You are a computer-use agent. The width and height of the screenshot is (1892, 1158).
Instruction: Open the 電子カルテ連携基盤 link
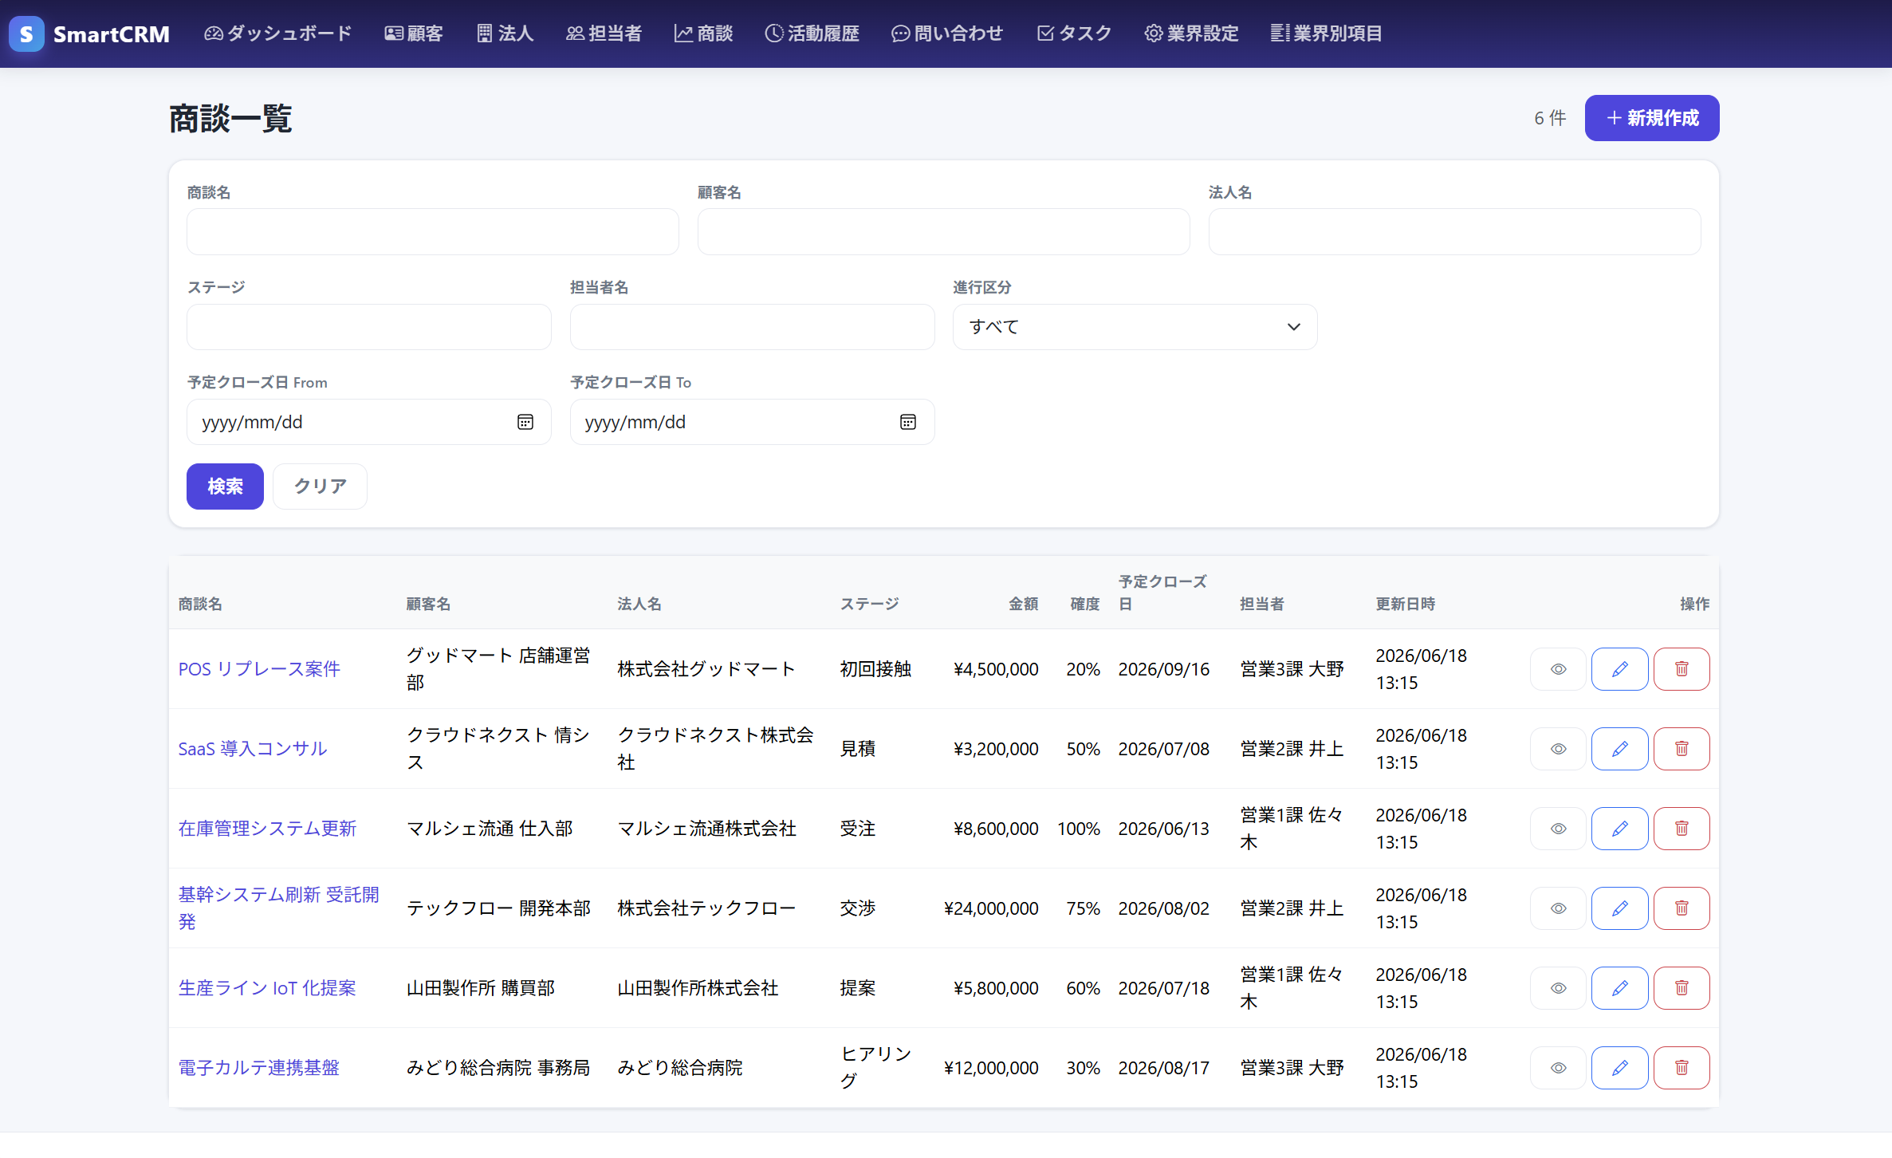point(259,1068)
